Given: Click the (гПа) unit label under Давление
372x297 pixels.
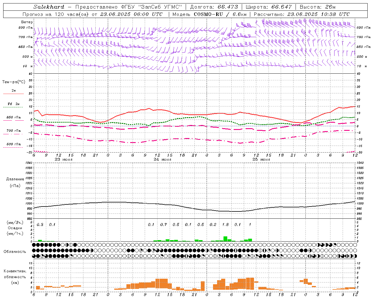Looking at the screenshot, I should click(15, 186).
